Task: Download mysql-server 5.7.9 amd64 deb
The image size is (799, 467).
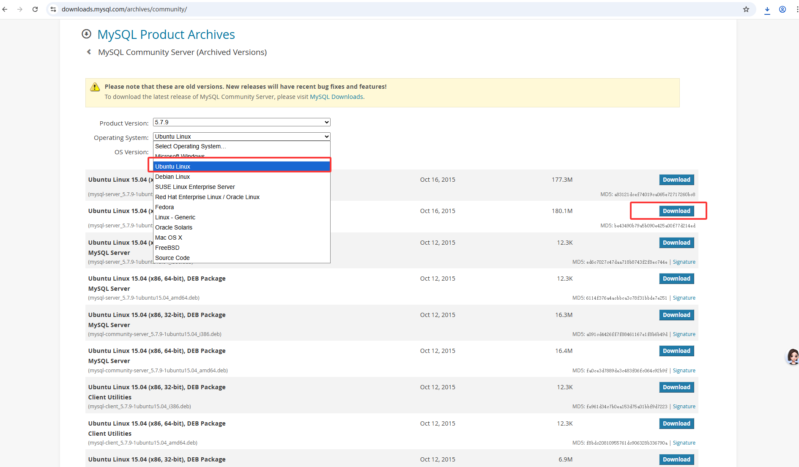Action: coord(676,279)
